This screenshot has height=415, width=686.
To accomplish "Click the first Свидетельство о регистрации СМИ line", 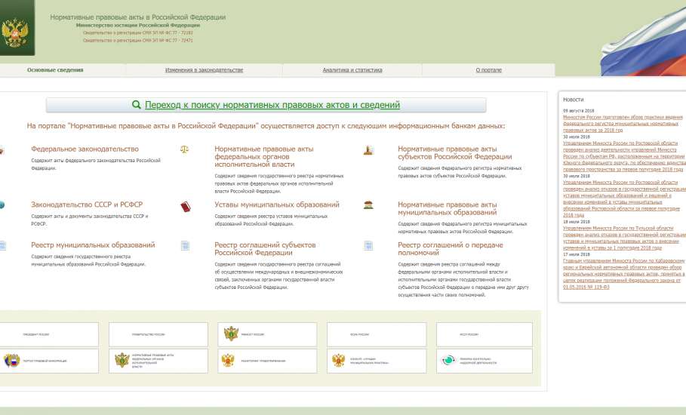I will (x=138, y=32).
